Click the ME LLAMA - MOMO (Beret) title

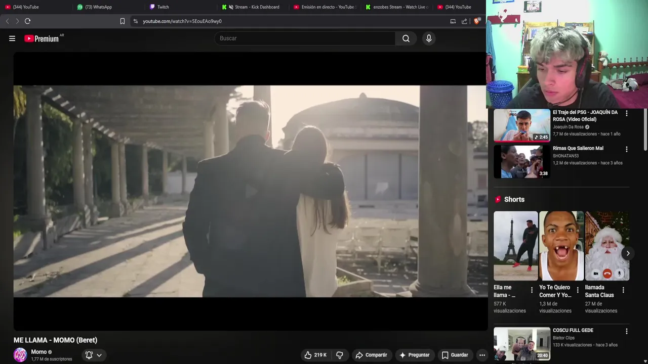55,340
